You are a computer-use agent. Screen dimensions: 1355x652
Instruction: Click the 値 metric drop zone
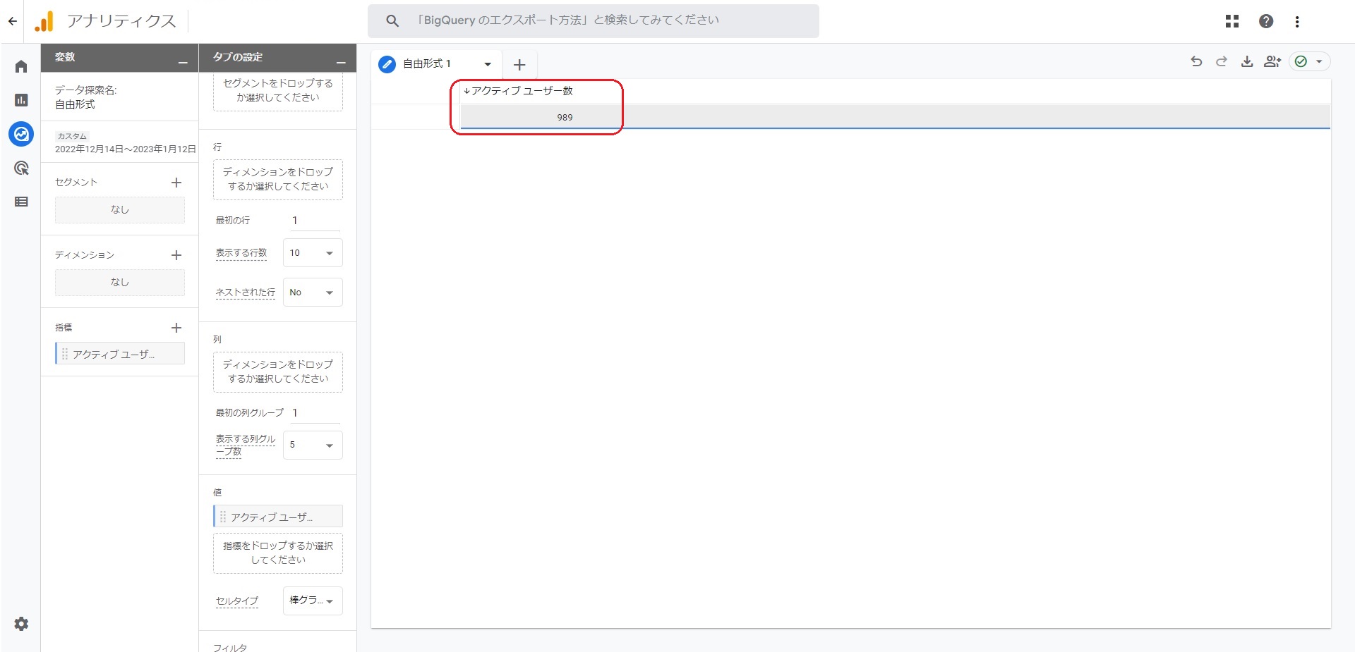pyautogui.click(x=278, y=553)
